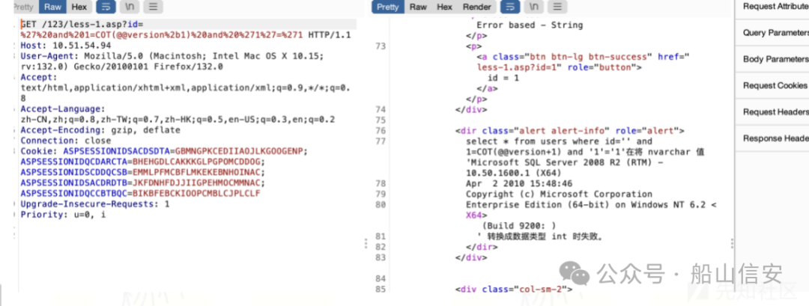Click the Copyright (c) Microsoft Corporation line

(560, 195)
